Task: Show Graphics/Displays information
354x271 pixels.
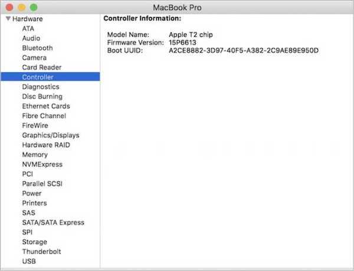Action: point(51,135)
